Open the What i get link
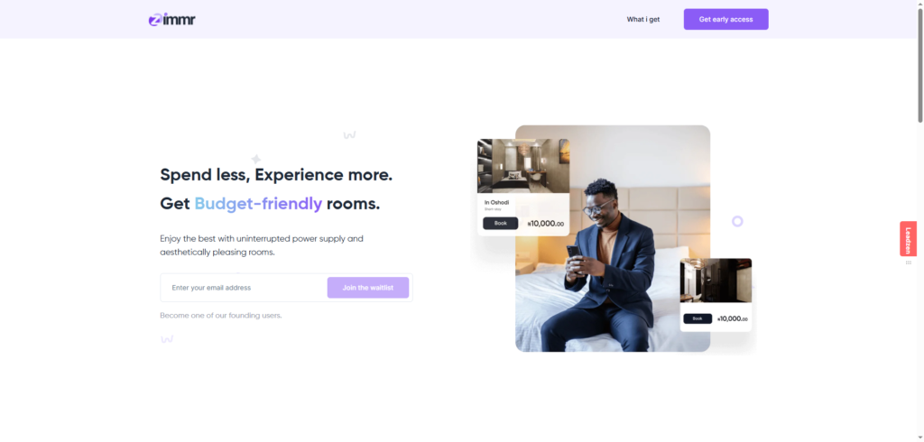Viewport: 924px width, 442px height. tap(642, 20)
